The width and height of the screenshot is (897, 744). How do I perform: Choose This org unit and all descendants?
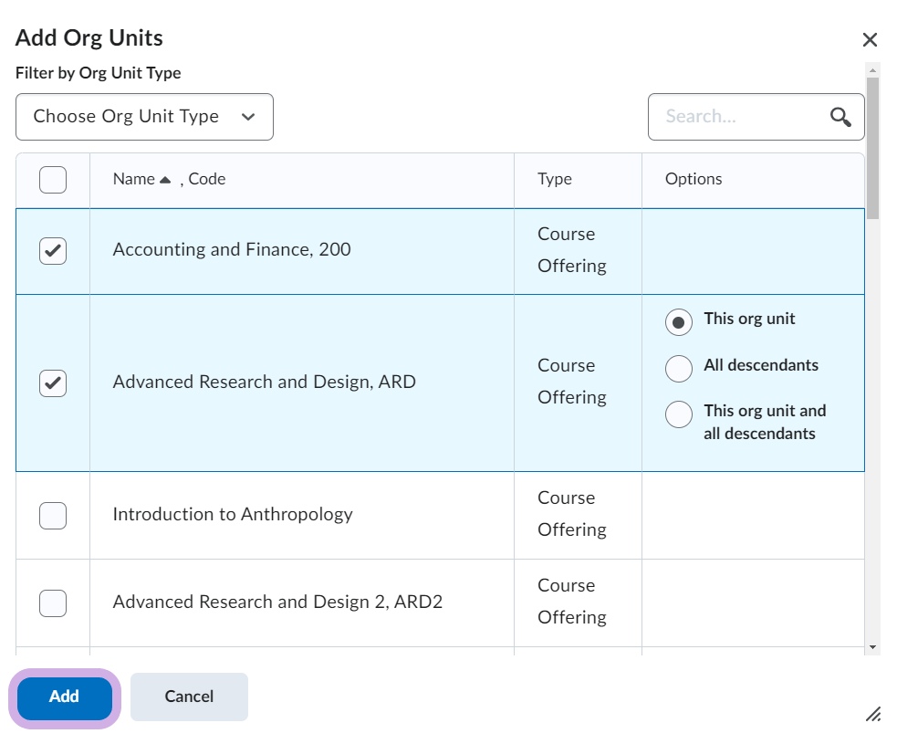679,414
